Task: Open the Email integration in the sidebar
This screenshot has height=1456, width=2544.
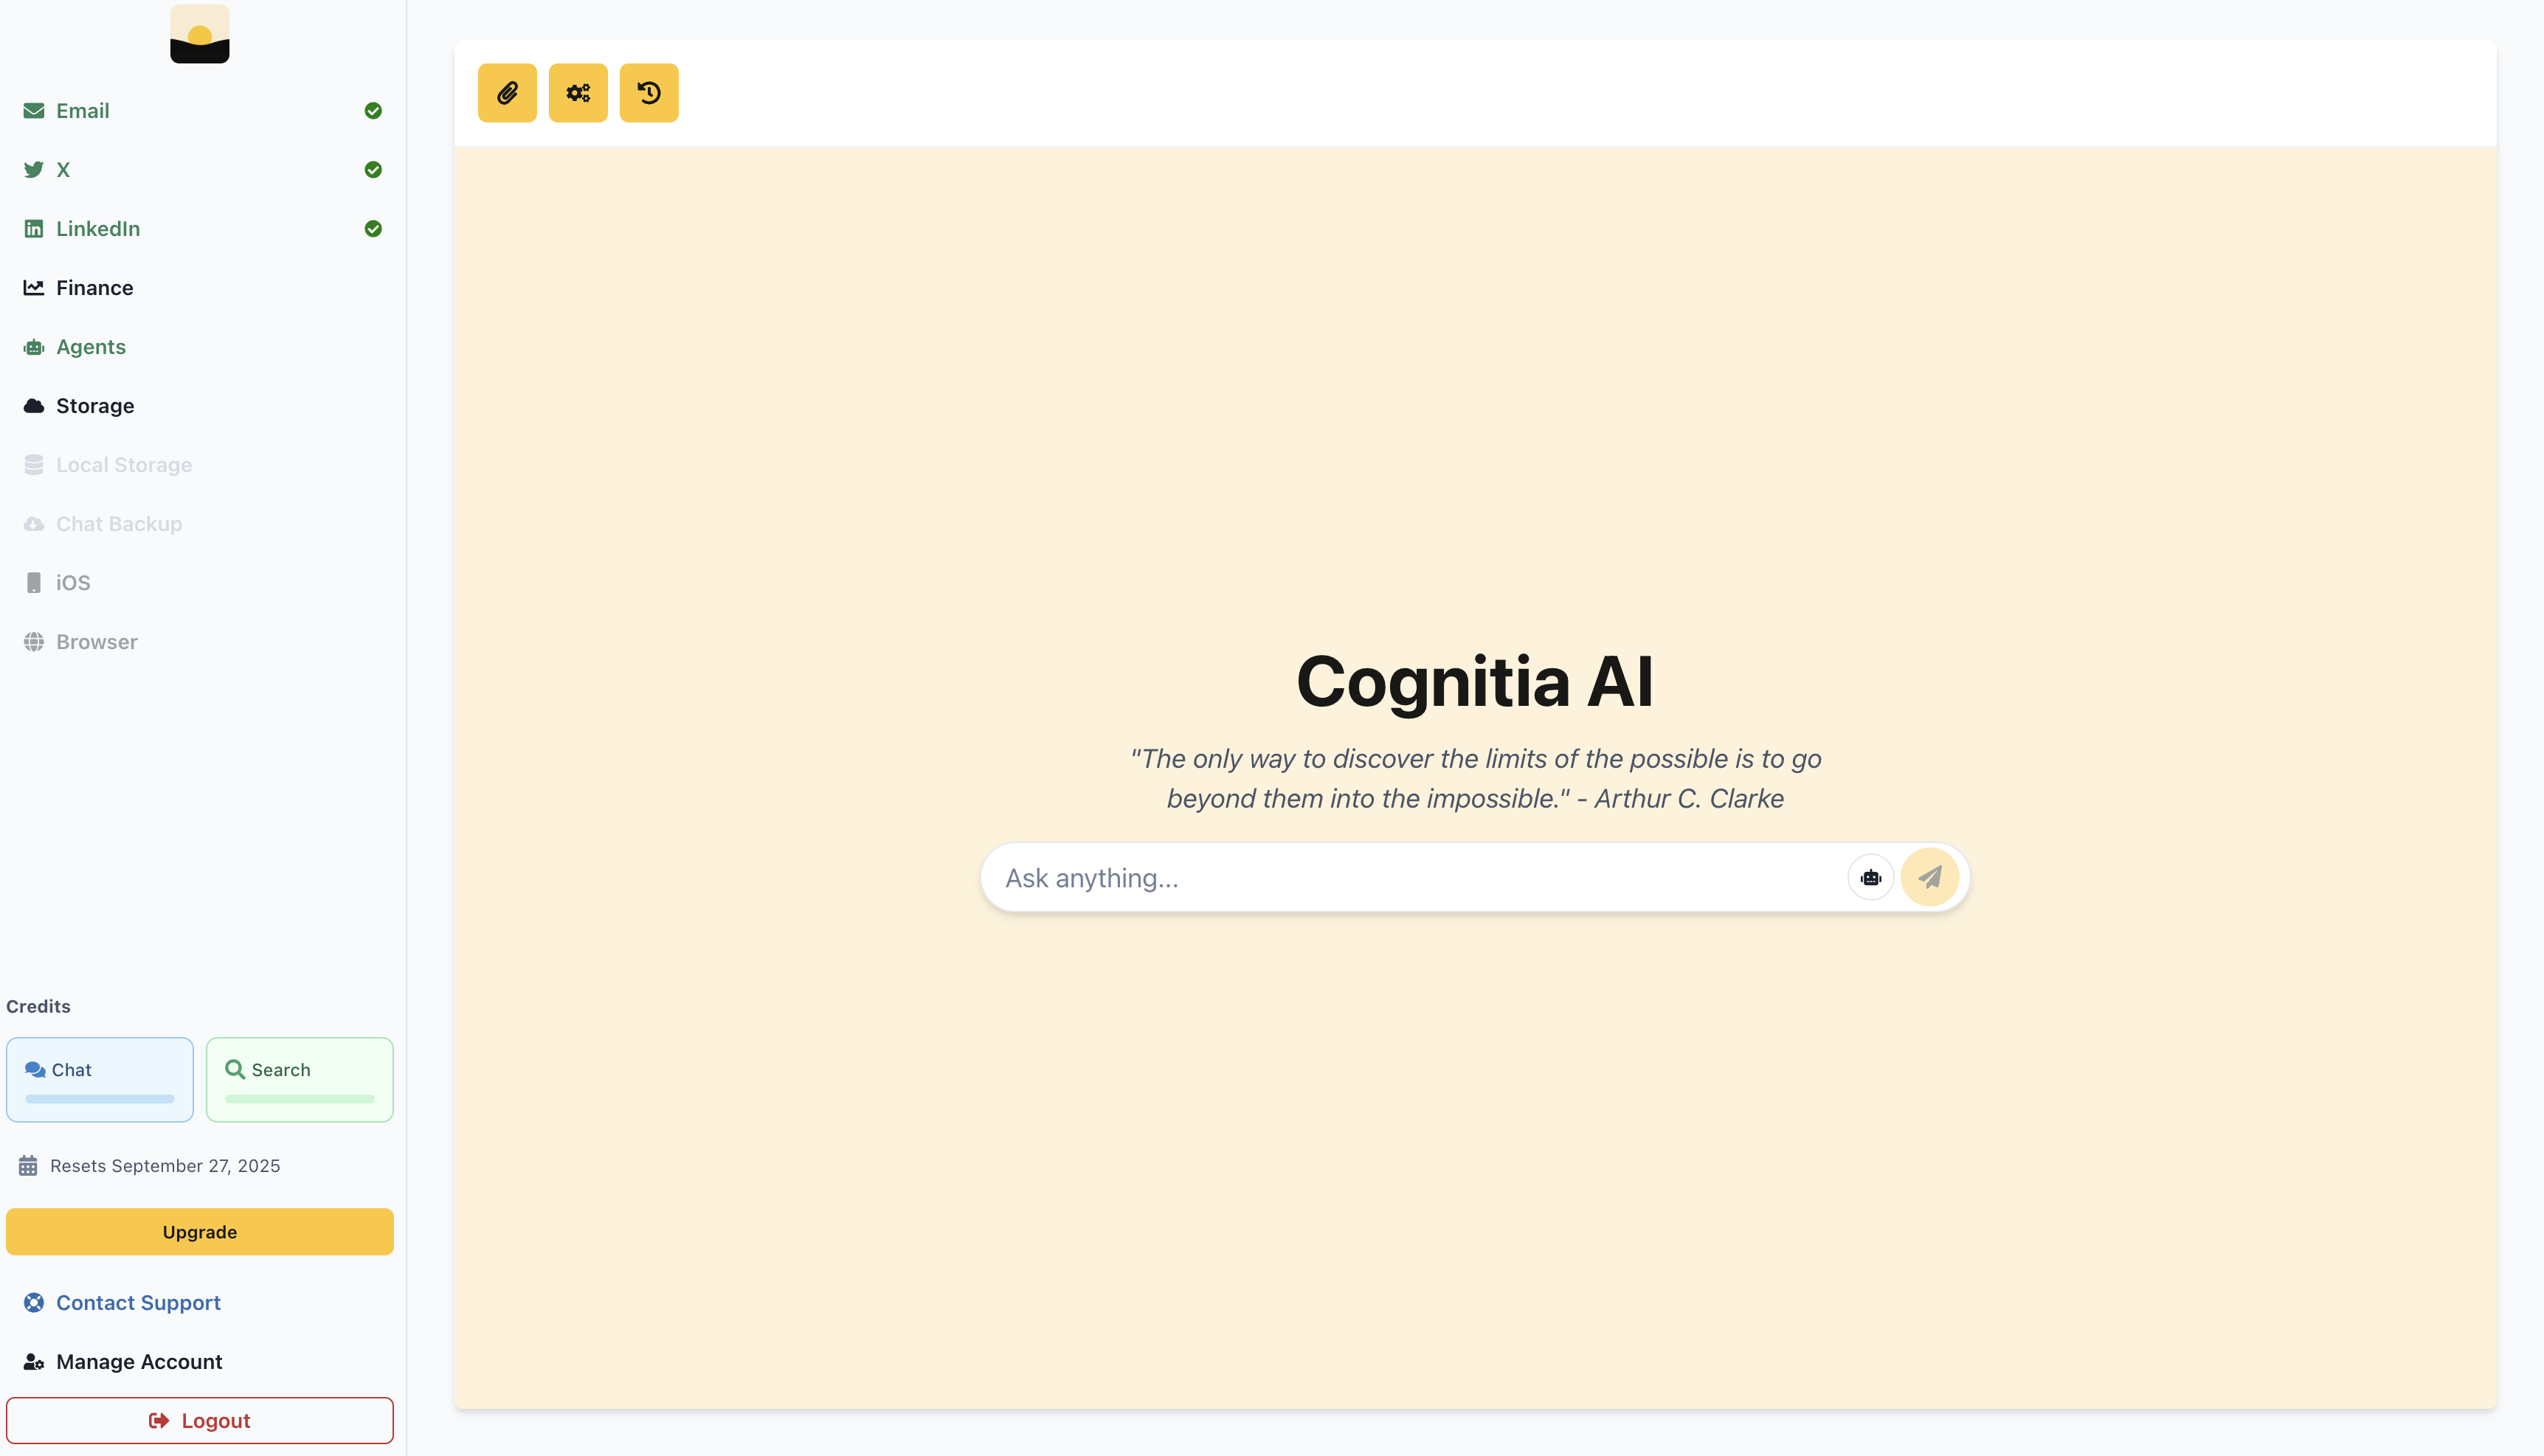Action: pos(82,110)
